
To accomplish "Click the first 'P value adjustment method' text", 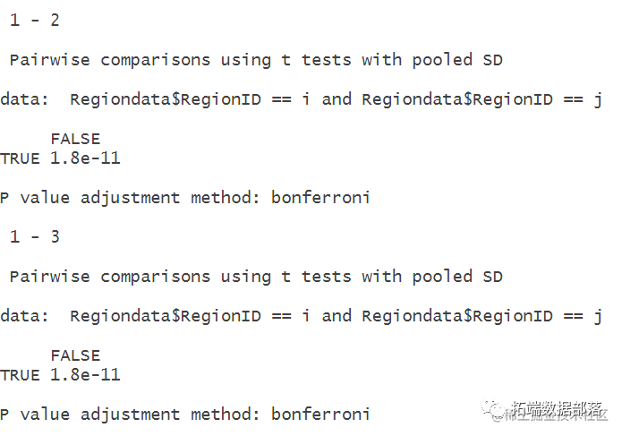I will [129, 198].
